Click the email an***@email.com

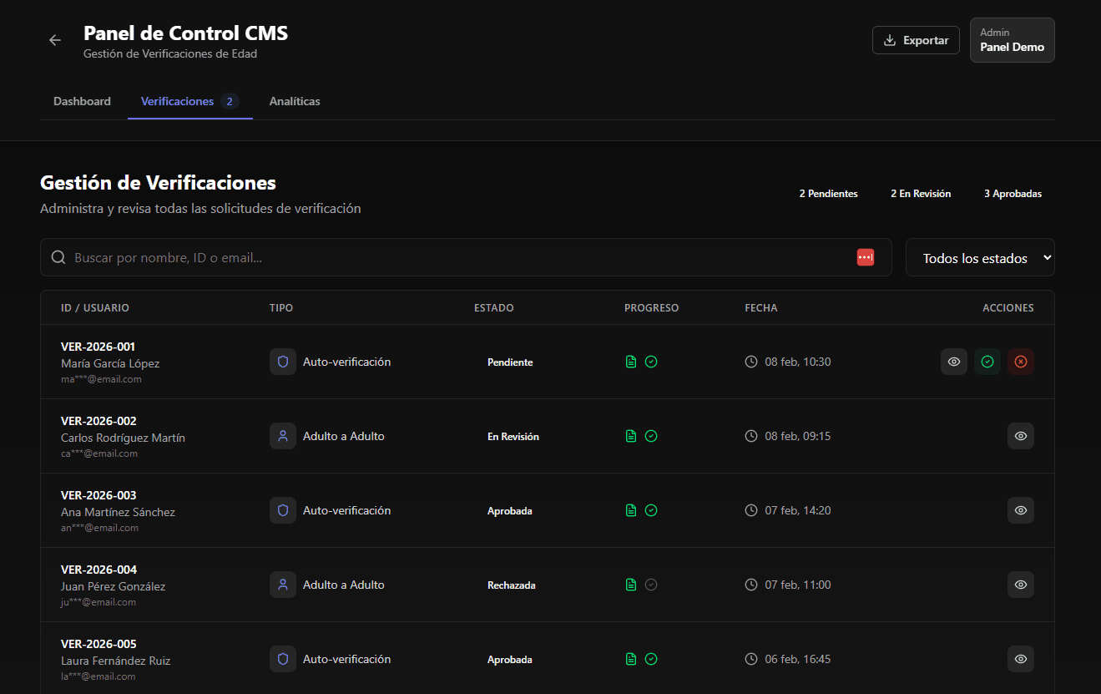point(100,528)
